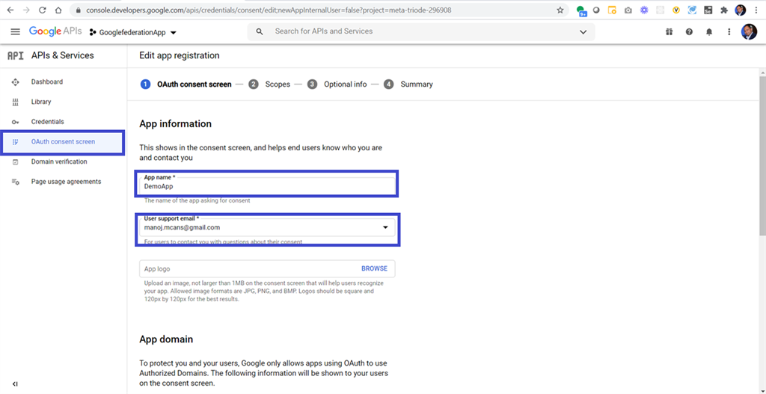Click the Dashboard sidebar icon
Viewport: 766px width, 394px height.
(x=15, y=82)
